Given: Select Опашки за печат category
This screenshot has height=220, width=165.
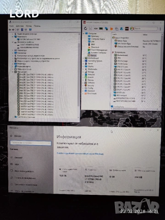Looking at the screenshot, I should (x=24, y=69).
